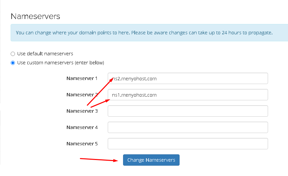Click the 'Use custom nameservers (enter below)' label text
Image resolution: width=288 pixels, height=176 pixels.
tap(61, 63)
